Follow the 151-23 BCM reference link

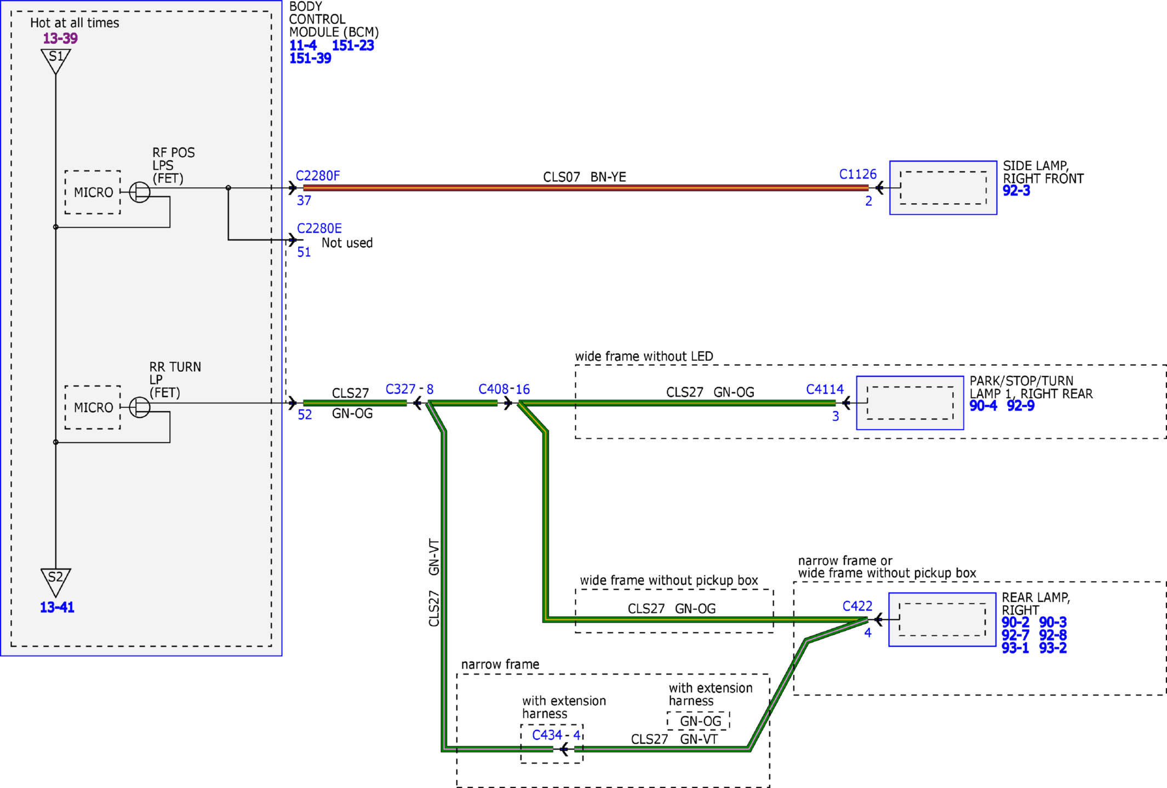click(x=353, y=45)
